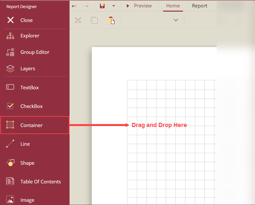The width and height of the screenshot is (255, 205).
Task: Open the save options dropdown arrow
Action: (114, 6)
